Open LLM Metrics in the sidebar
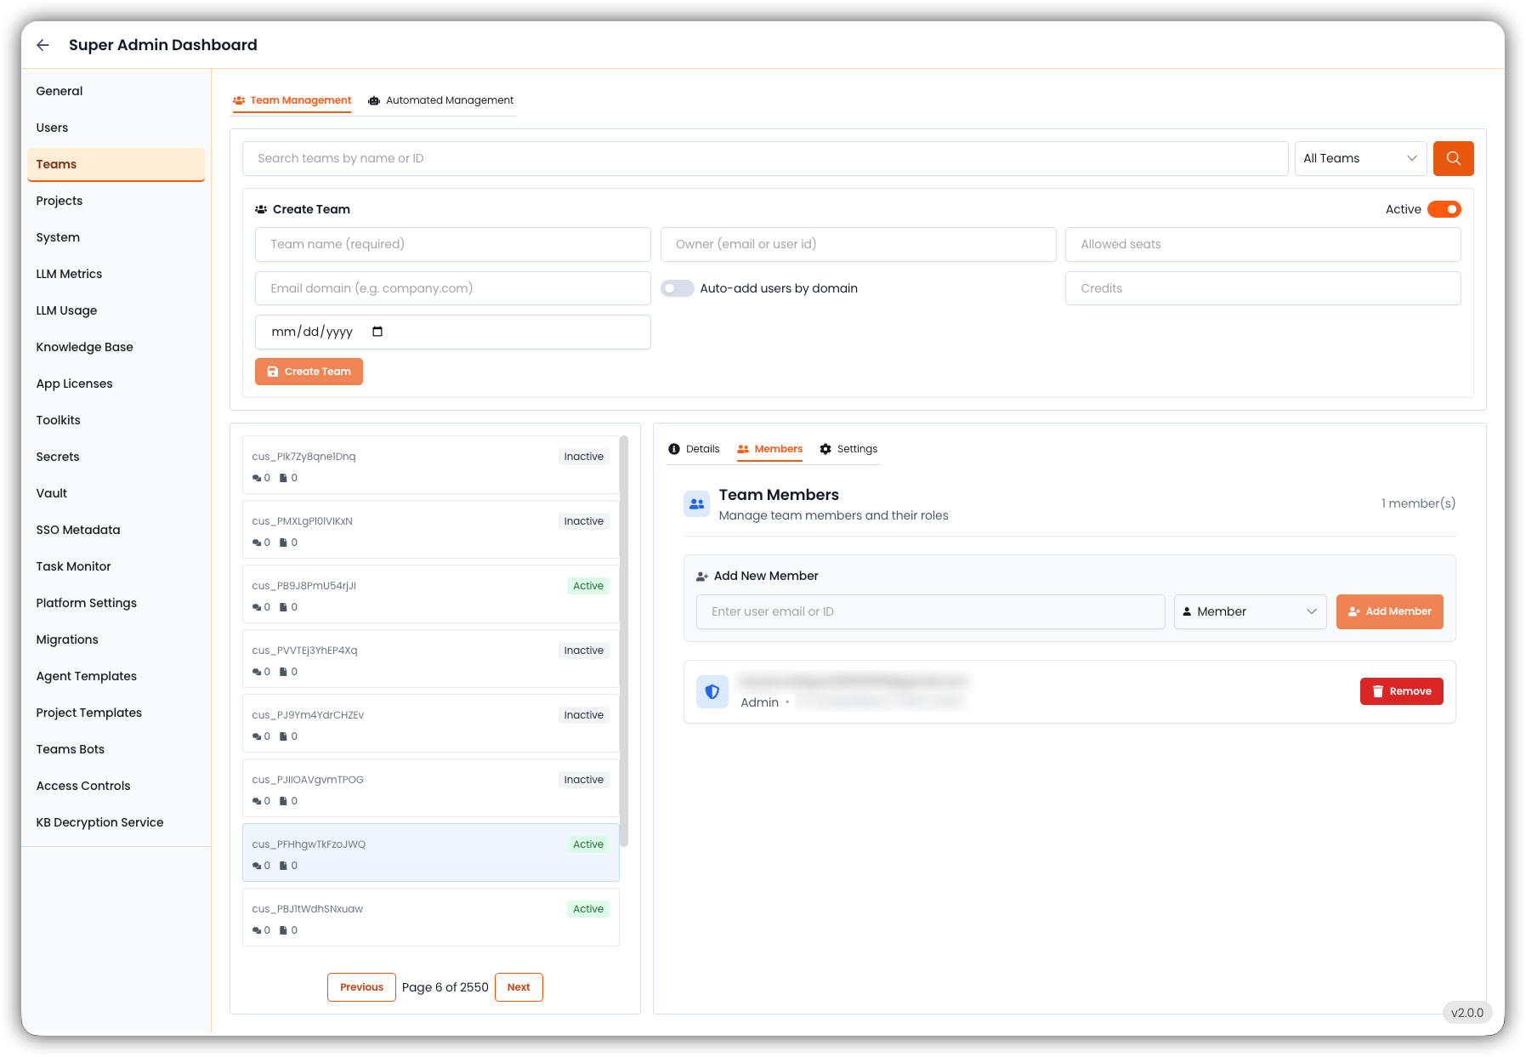This screenshot has width=1526, height=1057. click(x=69, y=274)
